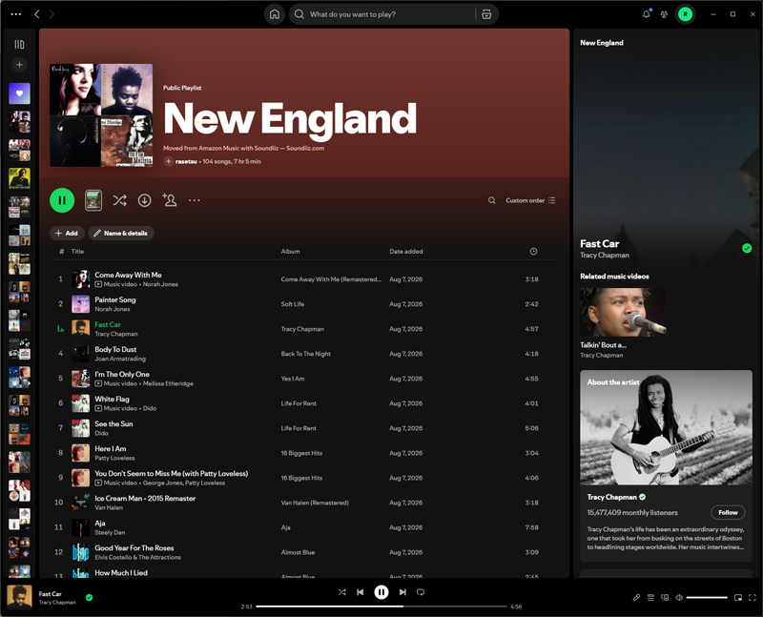Focus the 'What do you want to play?' search field
This screenshot has height=617, width=763.
click(382, 14)
